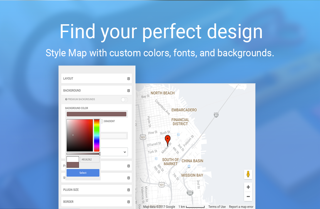Click the lower Highway 101 shield near Valencia St
Screen dimensions: 320x209
tap(162, 185)
